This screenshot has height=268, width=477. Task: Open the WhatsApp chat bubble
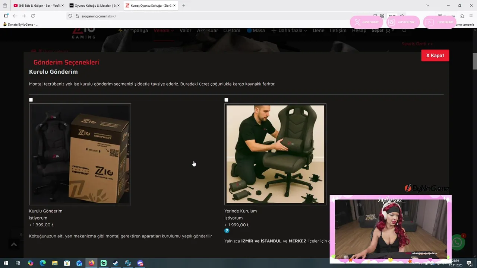[457, 243]
